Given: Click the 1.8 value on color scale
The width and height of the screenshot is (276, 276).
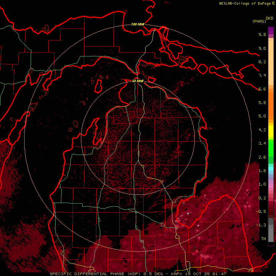Looking at the screenshot, I should pos(262,171).
